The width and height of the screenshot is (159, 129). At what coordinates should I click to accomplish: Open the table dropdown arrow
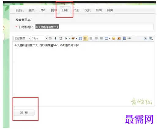[x=109, y=38]
